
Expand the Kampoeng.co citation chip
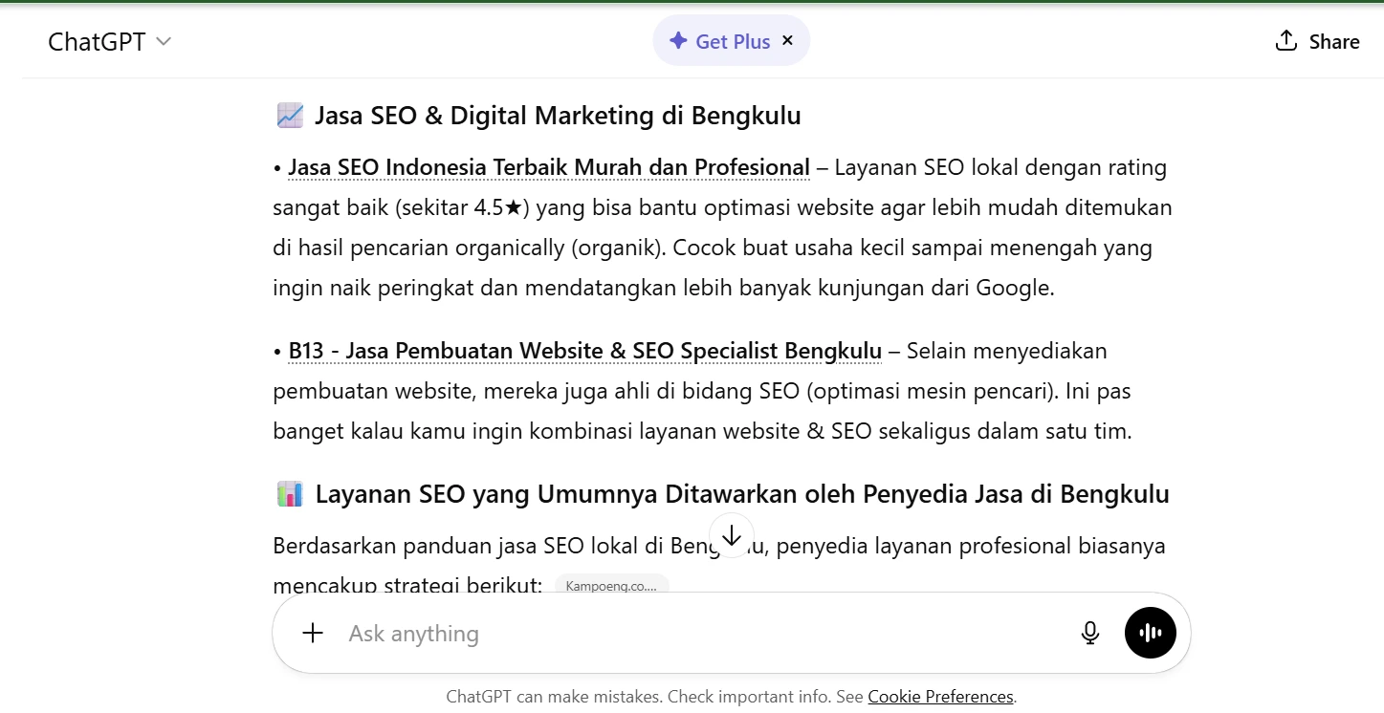tap(611, 585)
